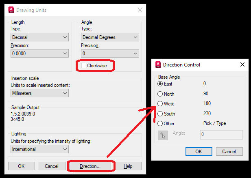Open the Length Type dropdown
251x178 pixels.
39,37
